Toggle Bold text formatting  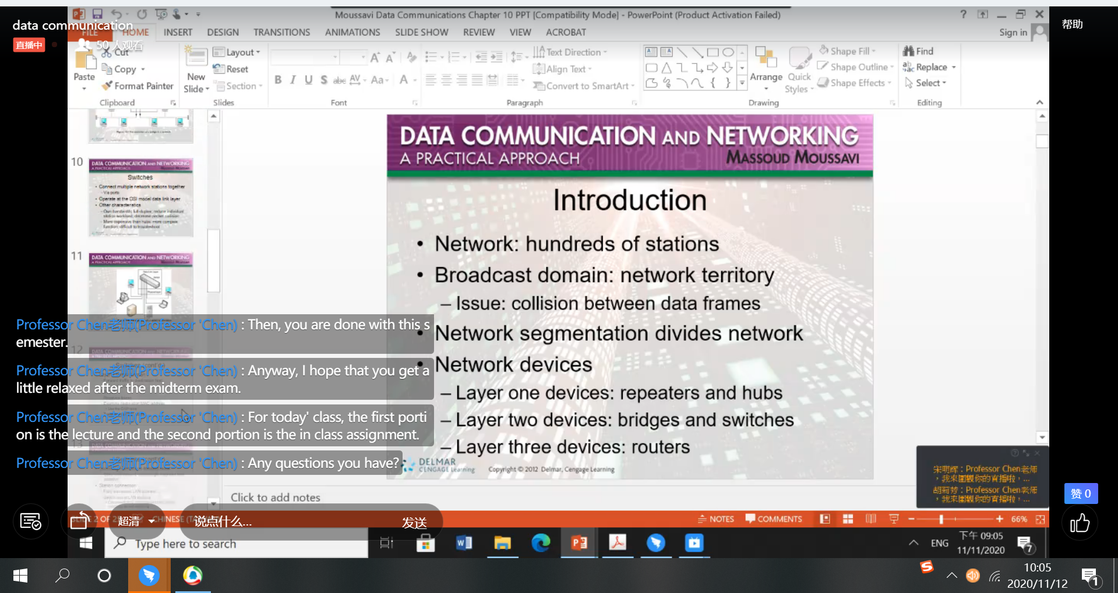[278, 80]
